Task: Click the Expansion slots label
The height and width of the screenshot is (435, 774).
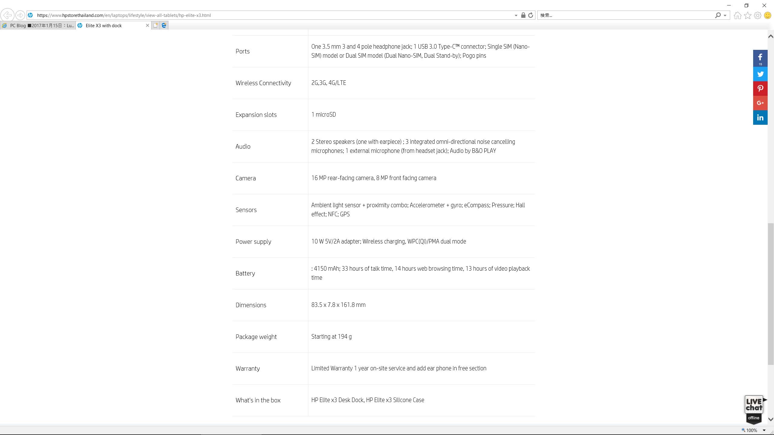Action: pyautogui.click(x=256, y=115)
